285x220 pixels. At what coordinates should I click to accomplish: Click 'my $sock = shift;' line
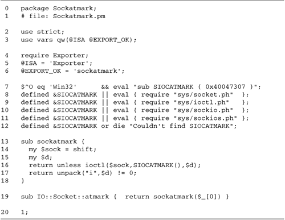coord(63,150)
